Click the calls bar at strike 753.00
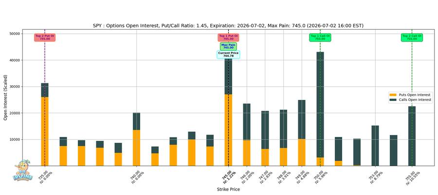This screenshot has height=195, width=438. (375, 146)
